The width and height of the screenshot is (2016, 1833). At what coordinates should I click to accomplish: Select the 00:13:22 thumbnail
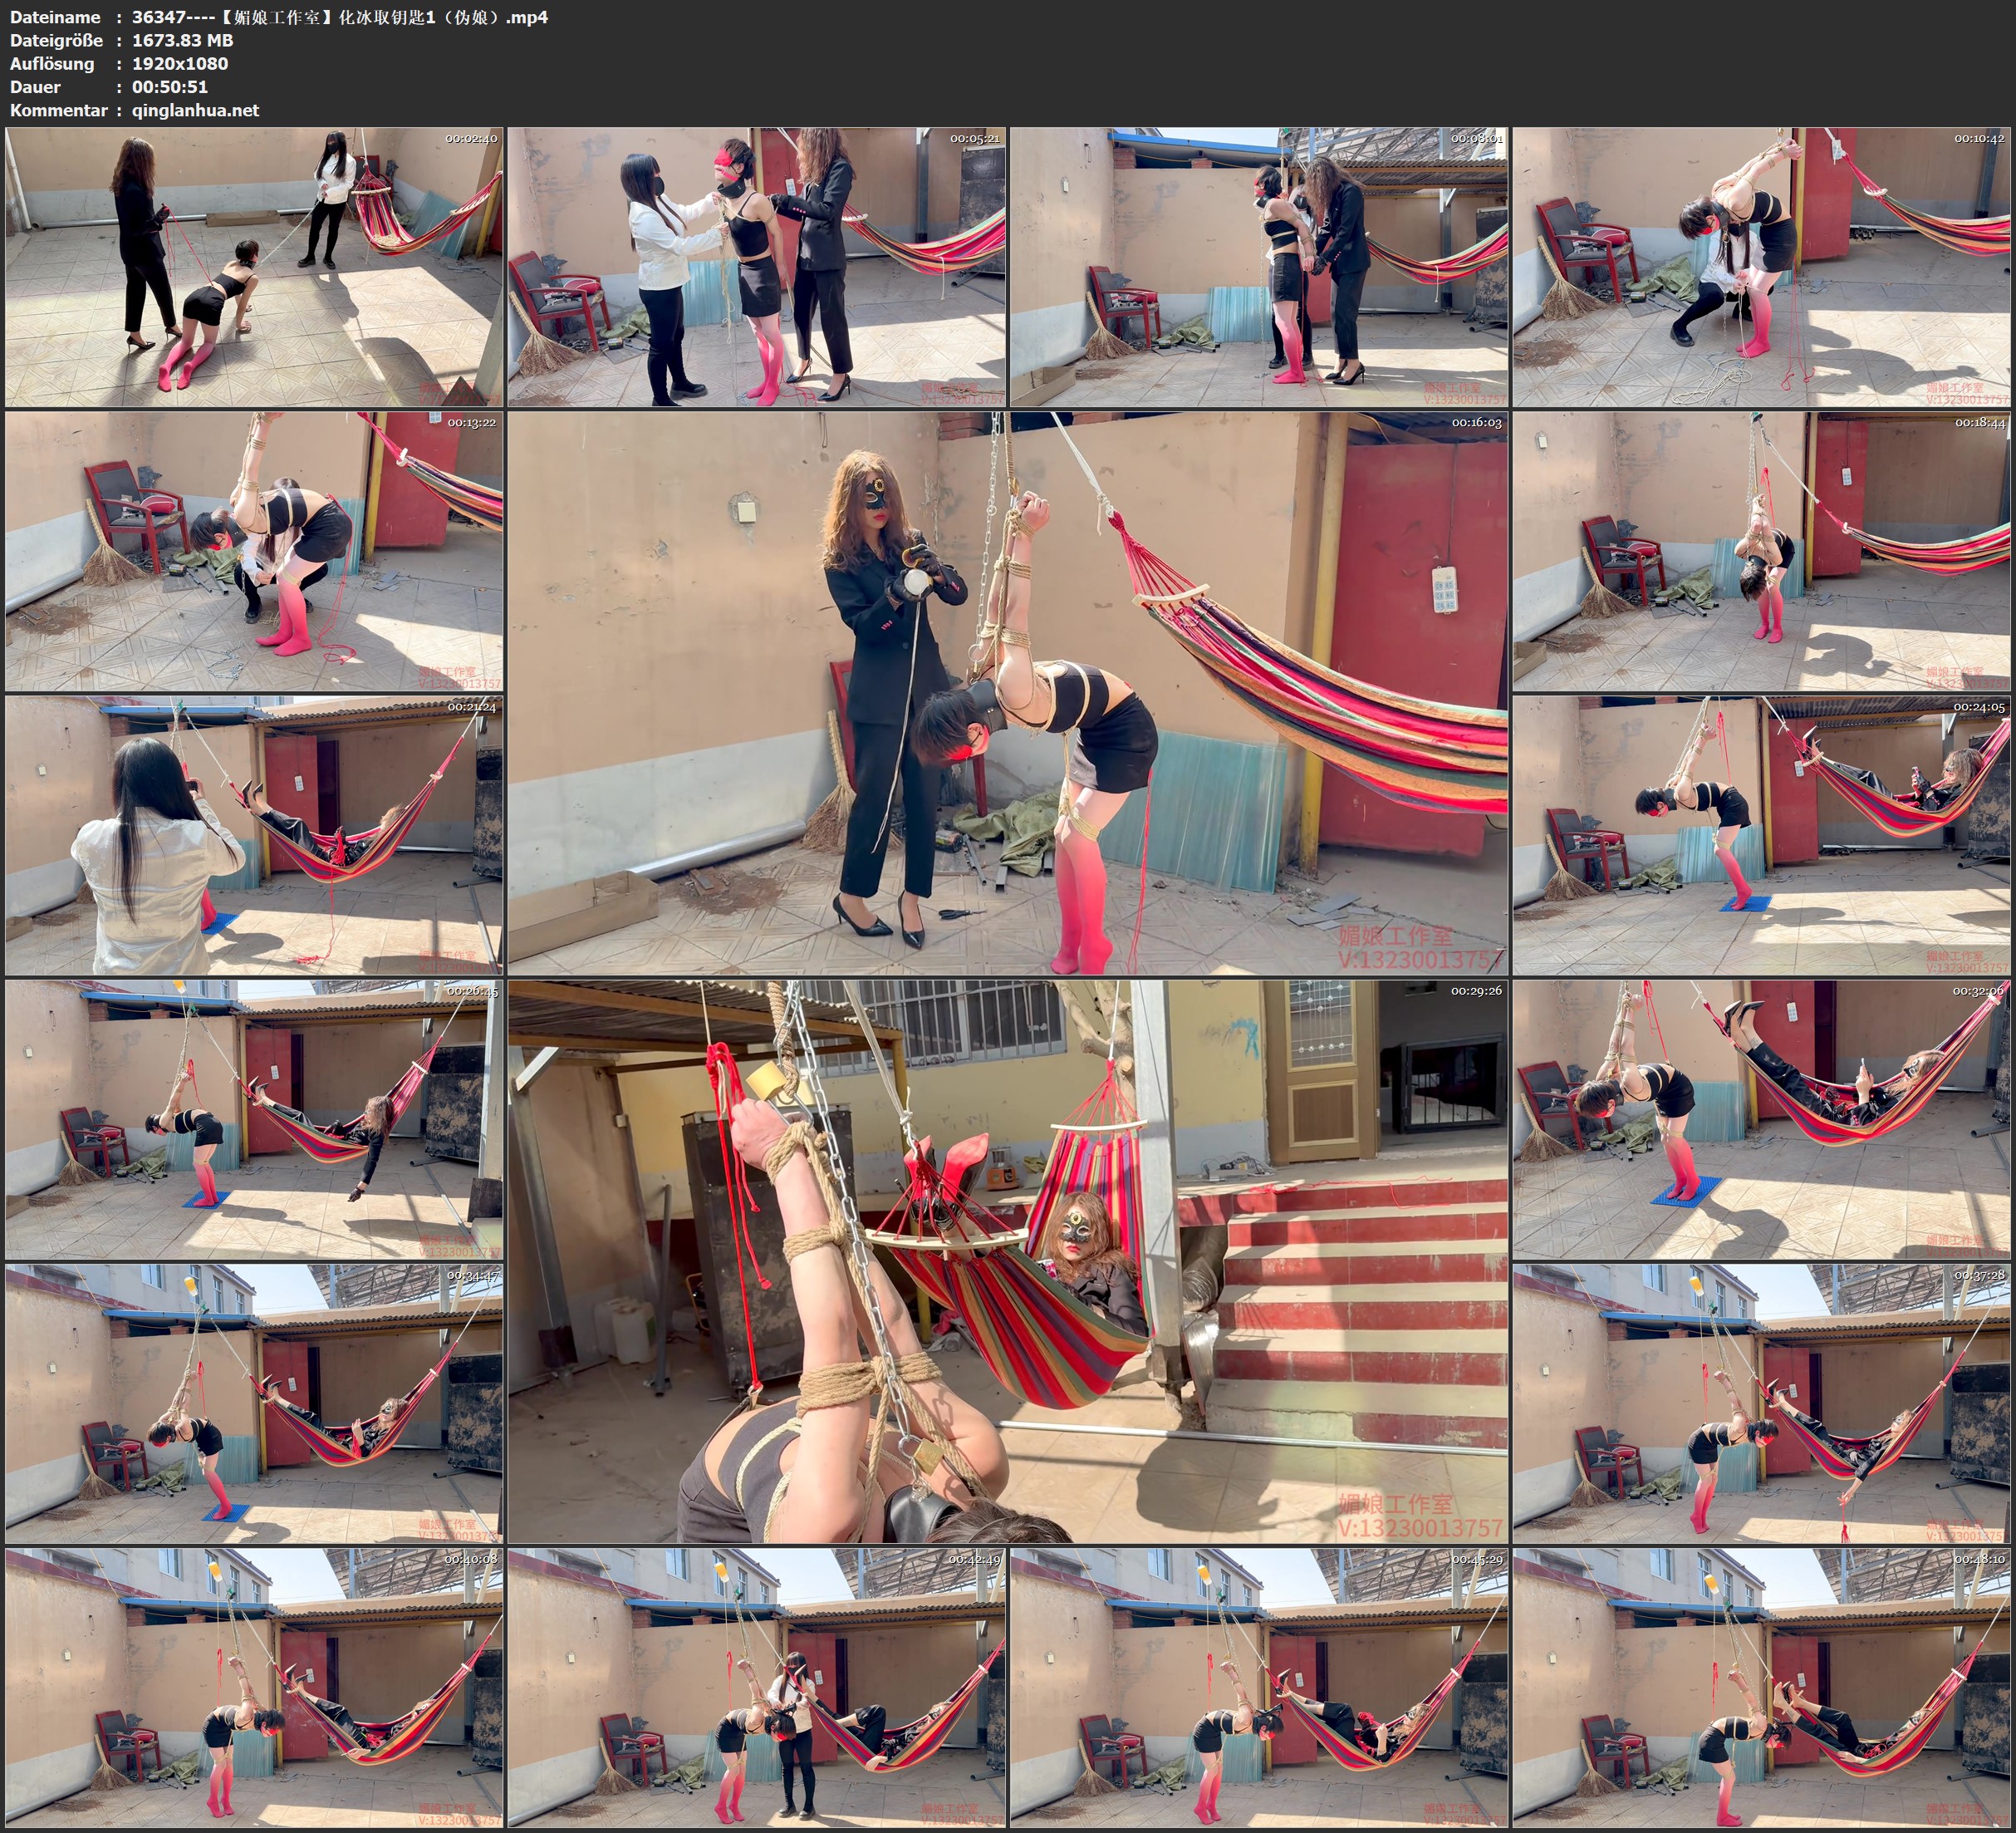254,551
